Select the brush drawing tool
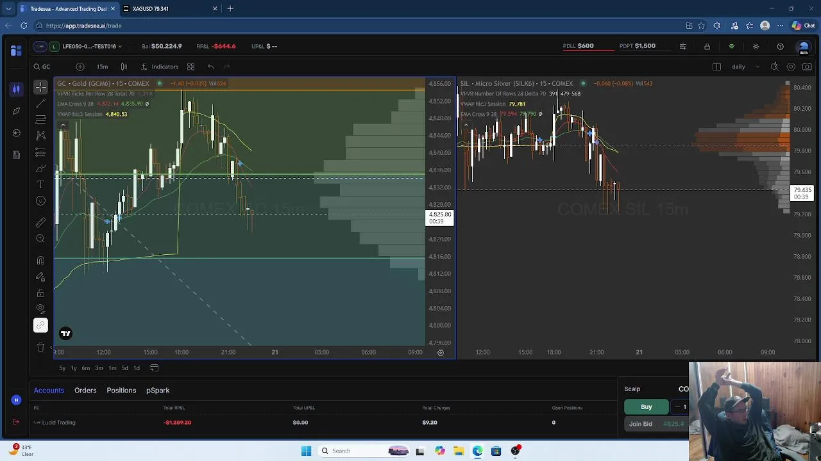The image size is (821, 461). tap(40, 168)
